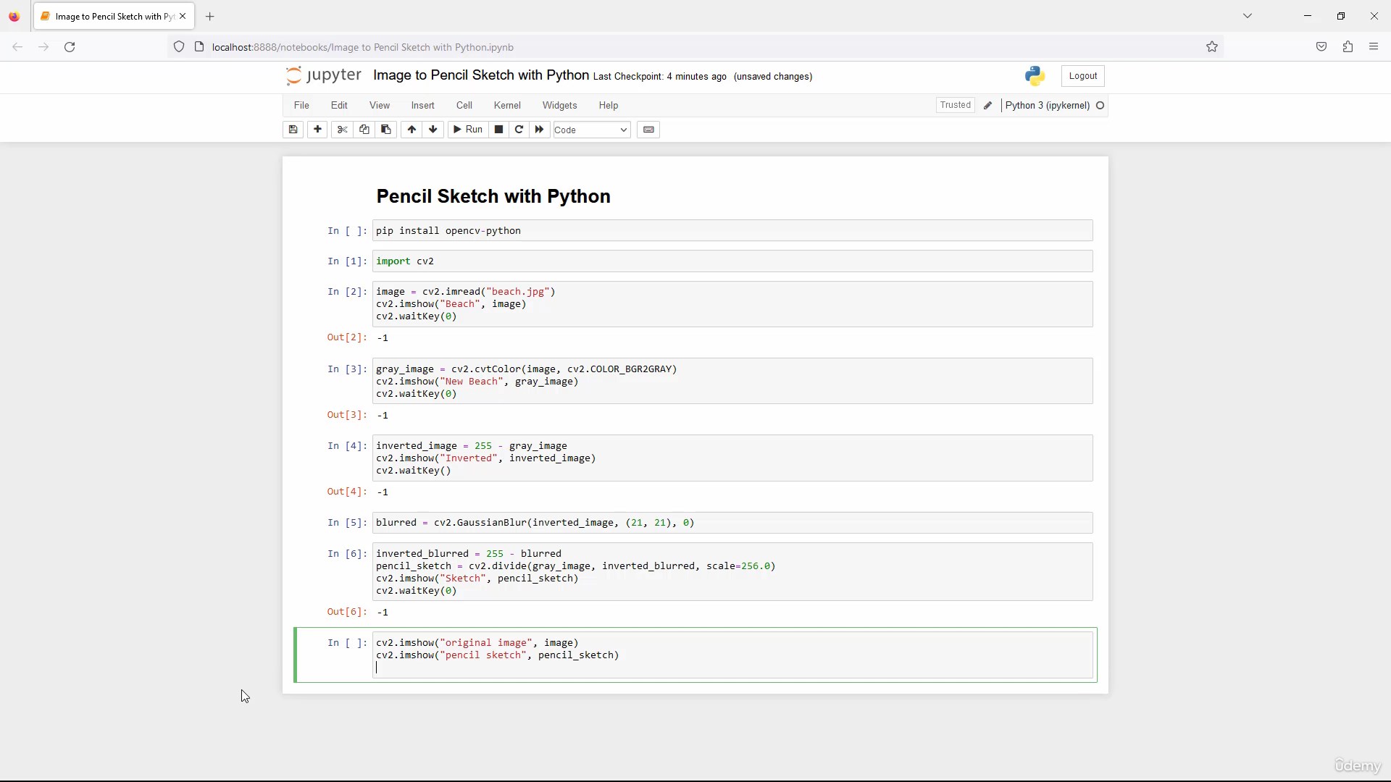This screenshot has width=1391, height=782.
Task: Insert a cell below with the plus icon
Action: (x=317, y=130)
